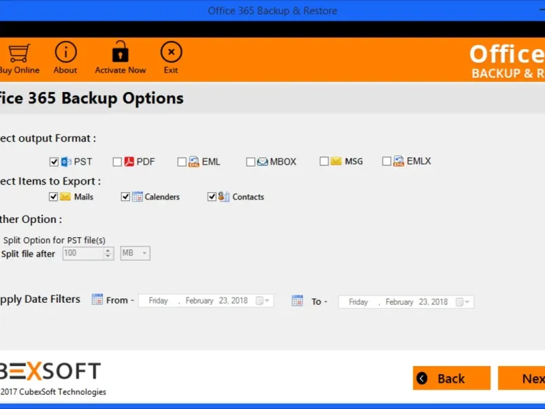
Task: Click the Calenders label text
Action: click(x=162, y=197)
